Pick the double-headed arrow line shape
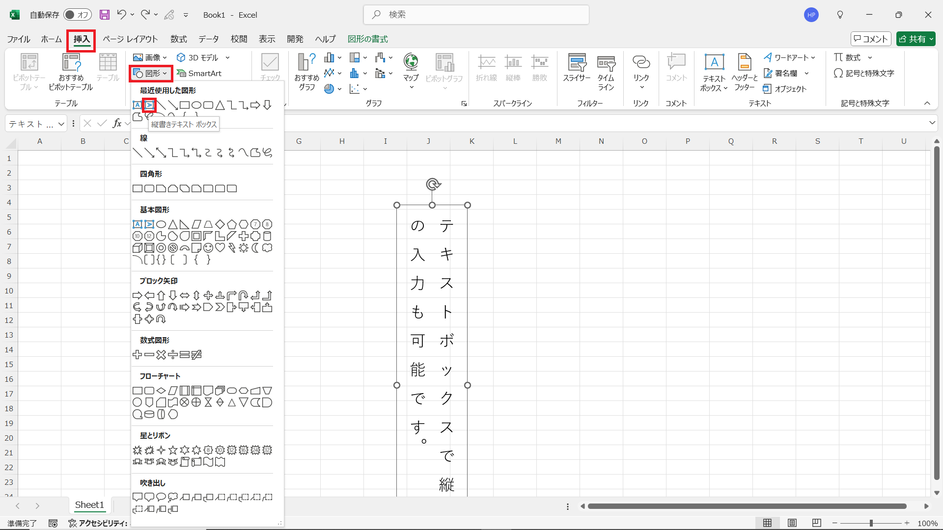Image resolution: width=943 pixels, height=530 pixels. 161,153
